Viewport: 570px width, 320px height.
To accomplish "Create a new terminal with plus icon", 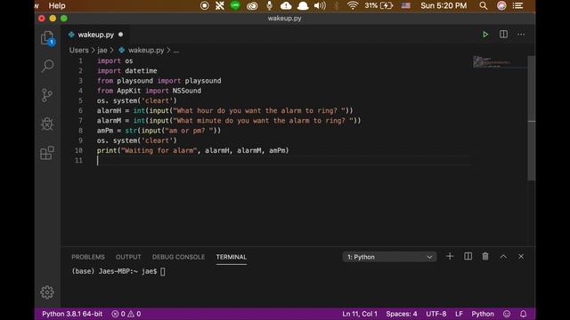I will tap(450, 257).
